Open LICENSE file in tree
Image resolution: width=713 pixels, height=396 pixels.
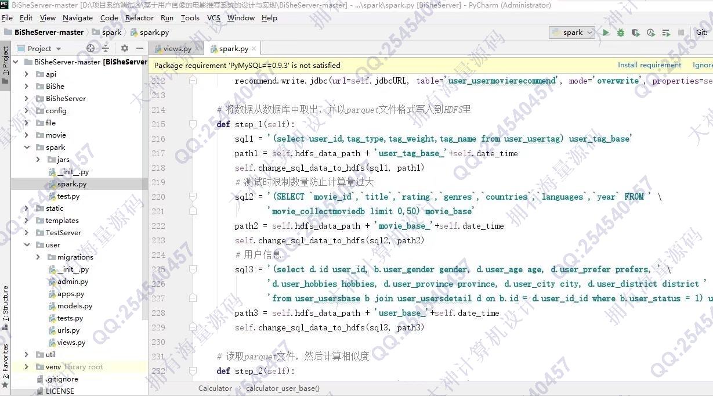[60, 391]
